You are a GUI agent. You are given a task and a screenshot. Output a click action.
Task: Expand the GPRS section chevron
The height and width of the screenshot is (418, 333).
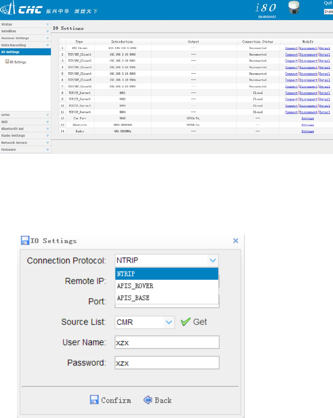click(x=48, y=115)
